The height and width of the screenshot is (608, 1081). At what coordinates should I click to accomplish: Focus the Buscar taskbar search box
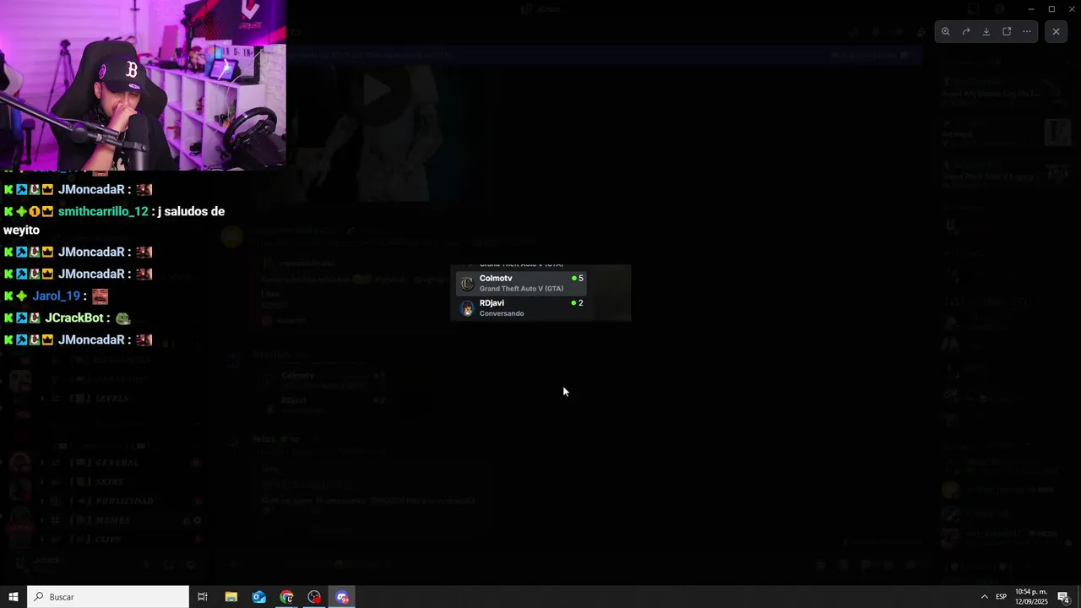pos(108,597)
